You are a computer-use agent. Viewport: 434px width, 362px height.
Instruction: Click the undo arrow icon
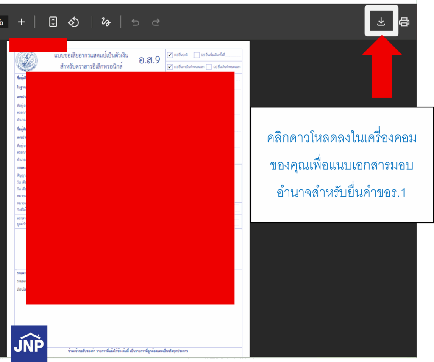[x=135, y=22]
